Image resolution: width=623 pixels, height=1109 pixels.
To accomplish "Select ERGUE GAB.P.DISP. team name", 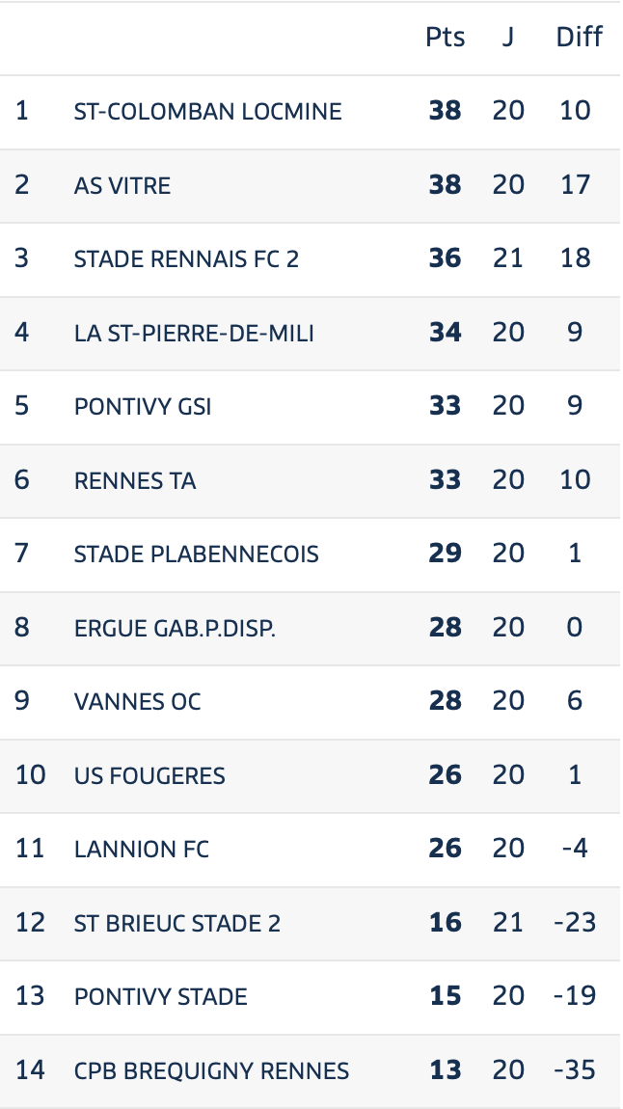I will point(175,628).
